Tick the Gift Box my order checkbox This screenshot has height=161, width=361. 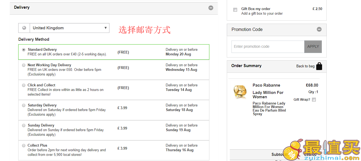coord(235,10)
